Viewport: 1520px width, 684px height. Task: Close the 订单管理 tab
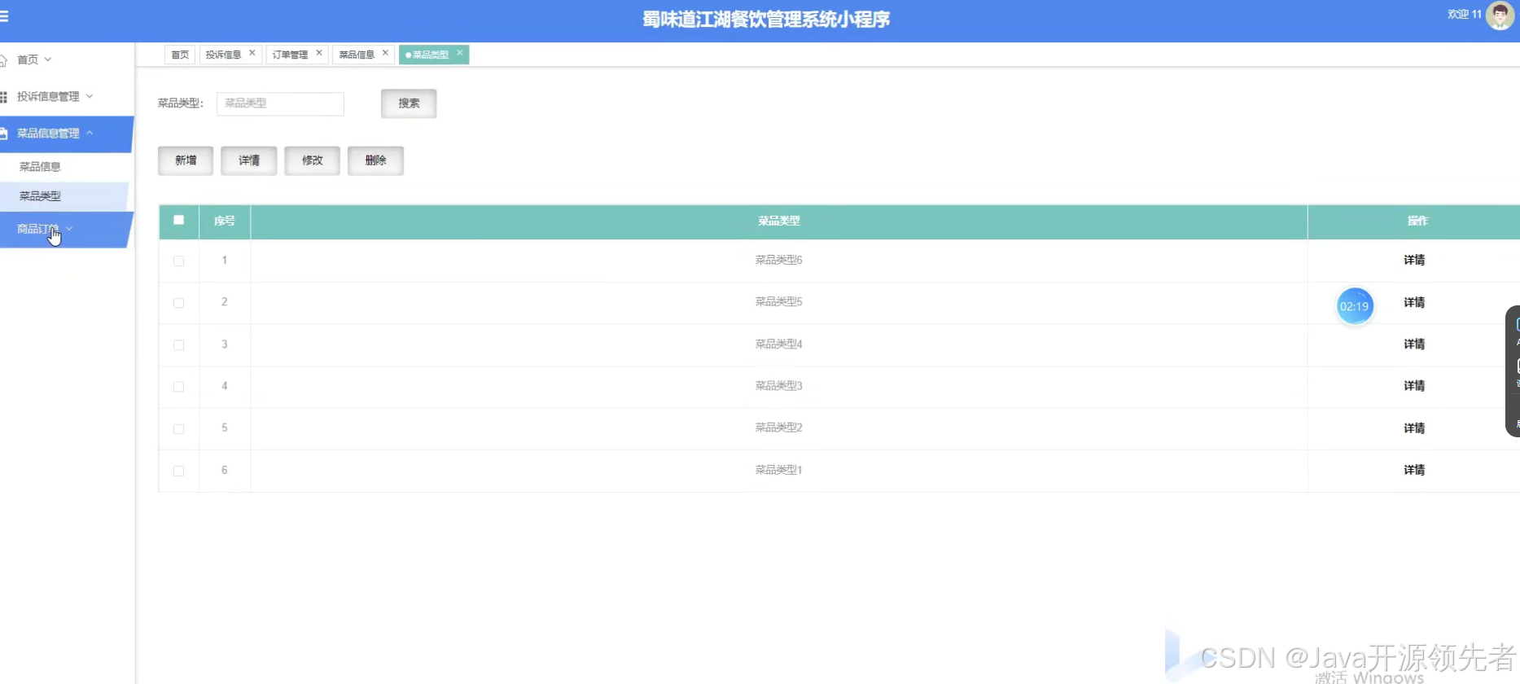coord(319,53)
